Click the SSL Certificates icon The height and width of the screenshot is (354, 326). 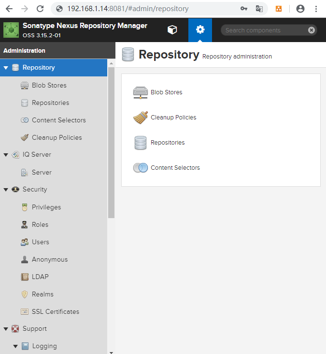pos(25,311)
